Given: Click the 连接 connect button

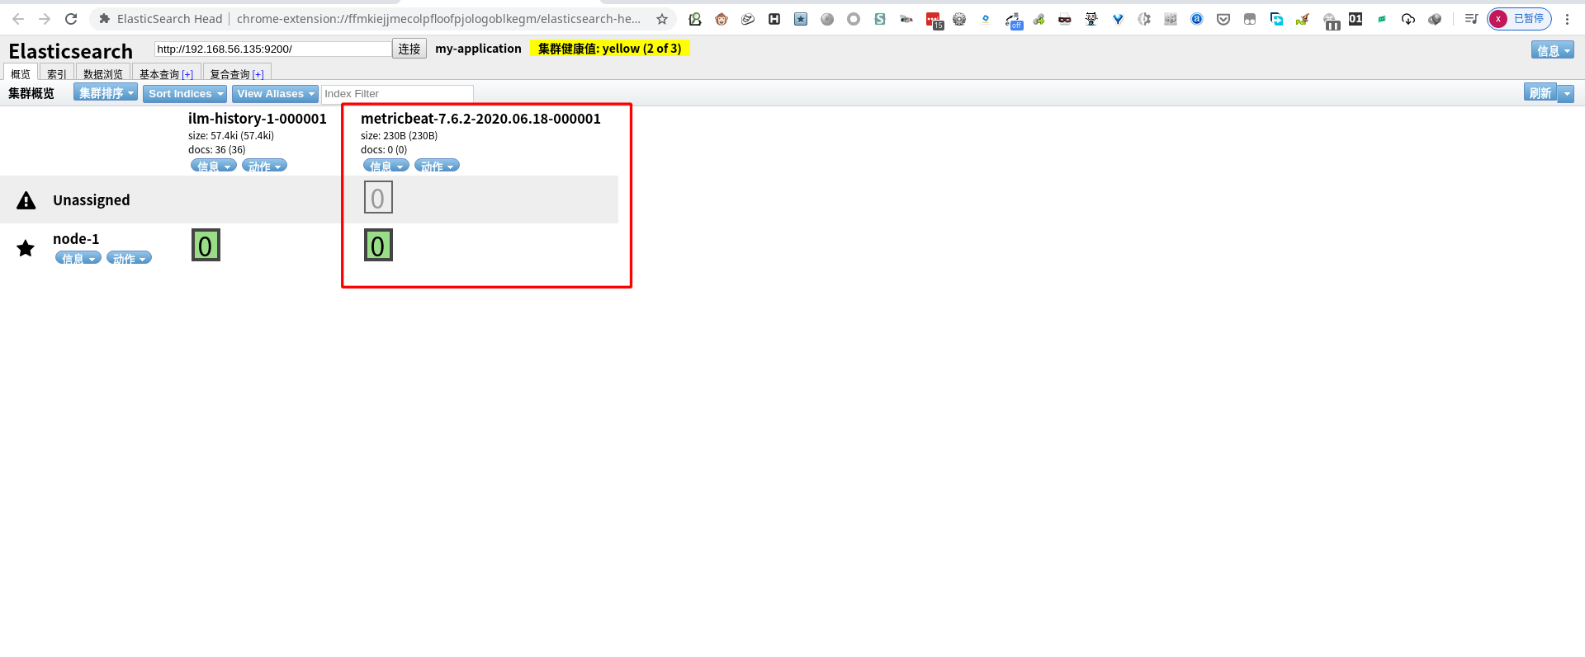Looking at the screenshot, I should pyautogui.click(x=409, y=49).
